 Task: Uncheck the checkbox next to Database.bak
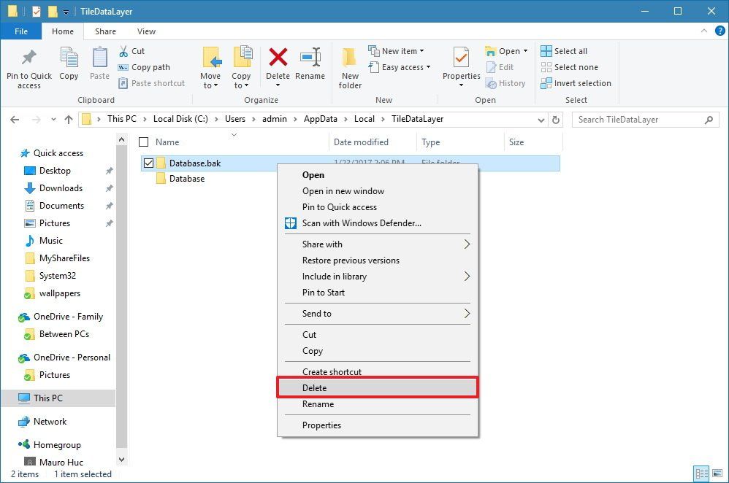pyautogui.click(x=150, y=163)
